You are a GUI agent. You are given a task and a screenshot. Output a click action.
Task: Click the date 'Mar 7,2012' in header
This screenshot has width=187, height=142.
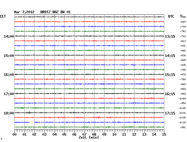point(24,12)
